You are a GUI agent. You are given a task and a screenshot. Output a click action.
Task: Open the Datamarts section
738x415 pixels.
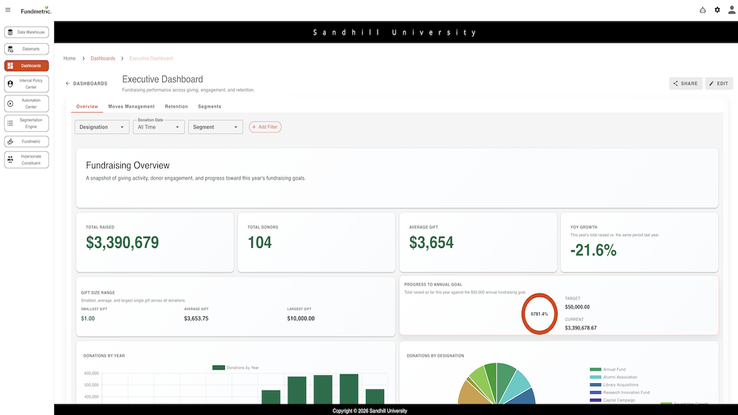point(27,49)
